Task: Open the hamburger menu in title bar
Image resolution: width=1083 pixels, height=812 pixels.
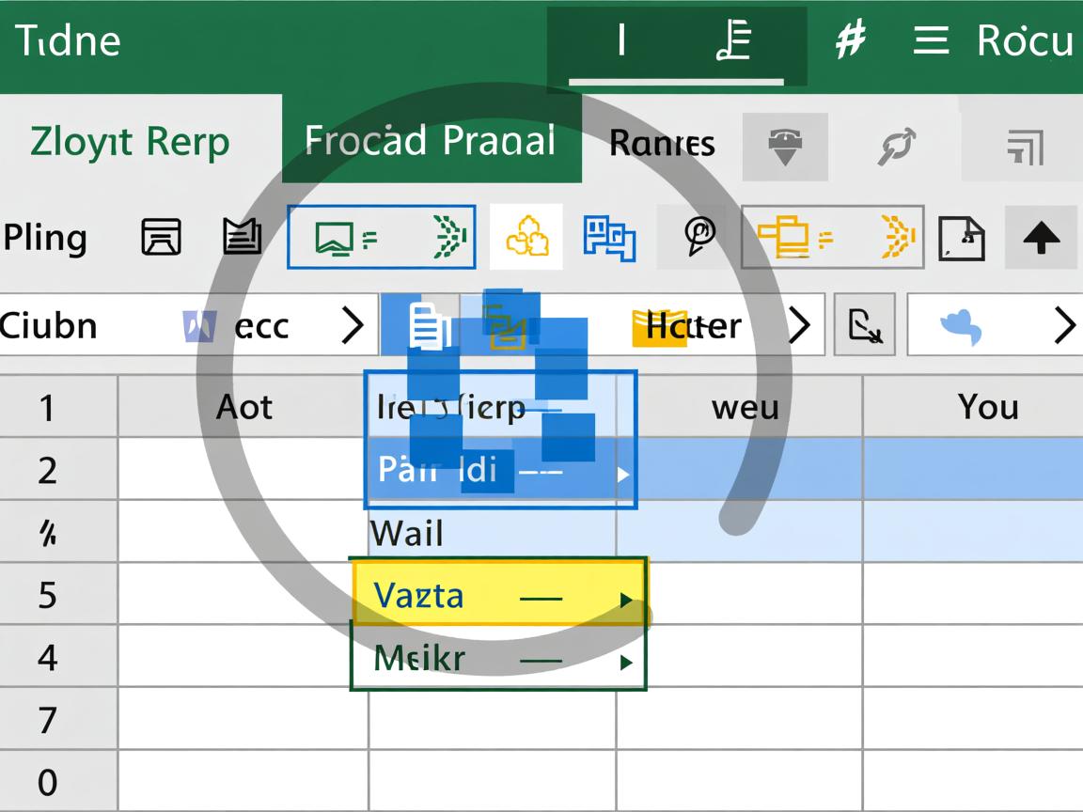Action: [931, 41]
